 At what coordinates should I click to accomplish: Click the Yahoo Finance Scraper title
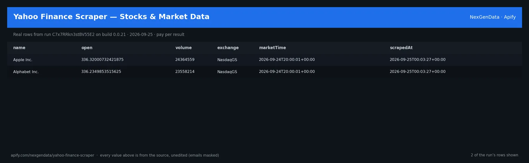111,17
